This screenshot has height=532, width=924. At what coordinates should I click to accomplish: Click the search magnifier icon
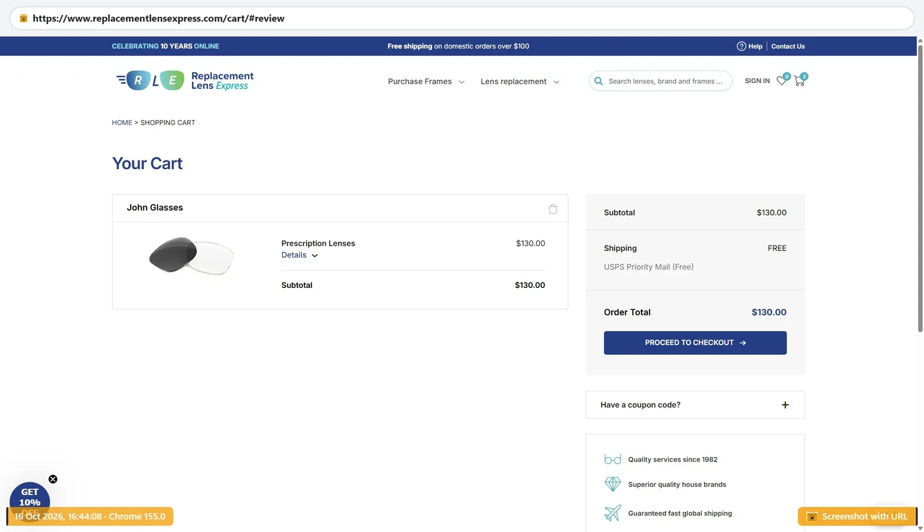[x=598, y=81]
